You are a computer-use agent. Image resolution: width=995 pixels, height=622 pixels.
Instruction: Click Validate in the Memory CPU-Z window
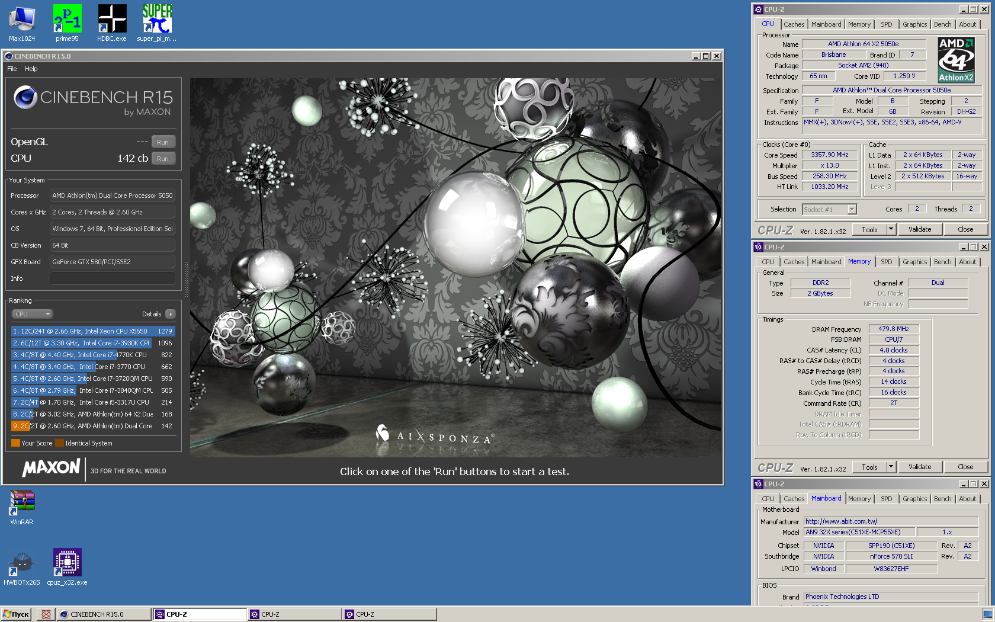pyautogui.click(x=920, y=467)
